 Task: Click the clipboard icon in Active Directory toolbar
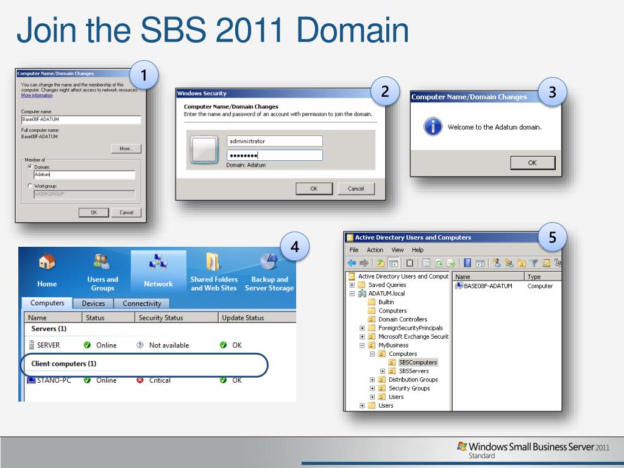coord(409,263)
